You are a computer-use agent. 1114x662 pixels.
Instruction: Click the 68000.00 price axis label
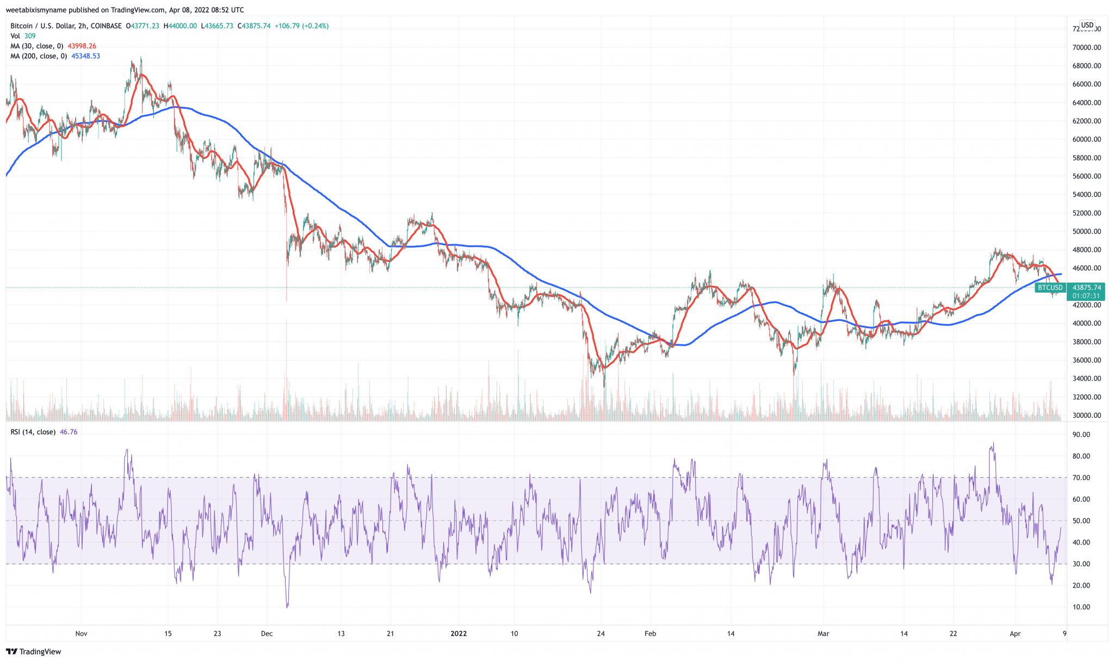tap(1086, 66)
